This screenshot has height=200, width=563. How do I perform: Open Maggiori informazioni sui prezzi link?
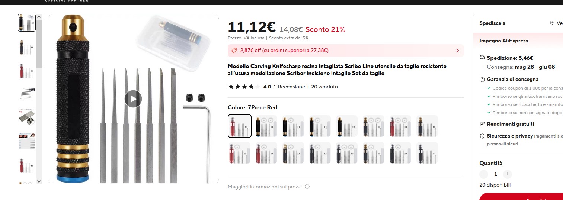coord(265,187)
